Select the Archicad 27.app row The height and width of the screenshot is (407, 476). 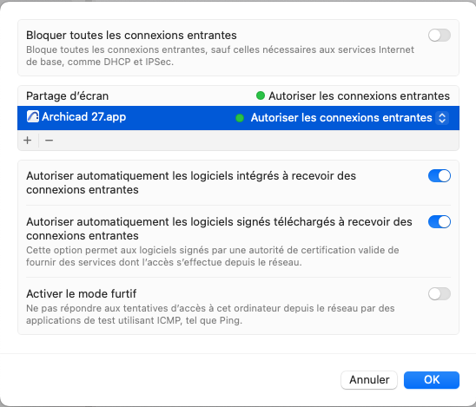point(238,118)
